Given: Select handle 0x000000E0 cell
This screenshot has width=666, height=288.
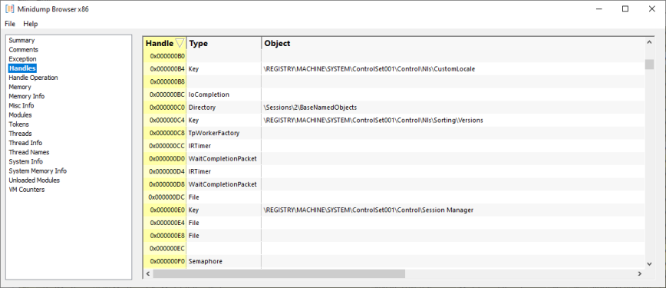Looking at the screenshot, I should coord(165,210).
